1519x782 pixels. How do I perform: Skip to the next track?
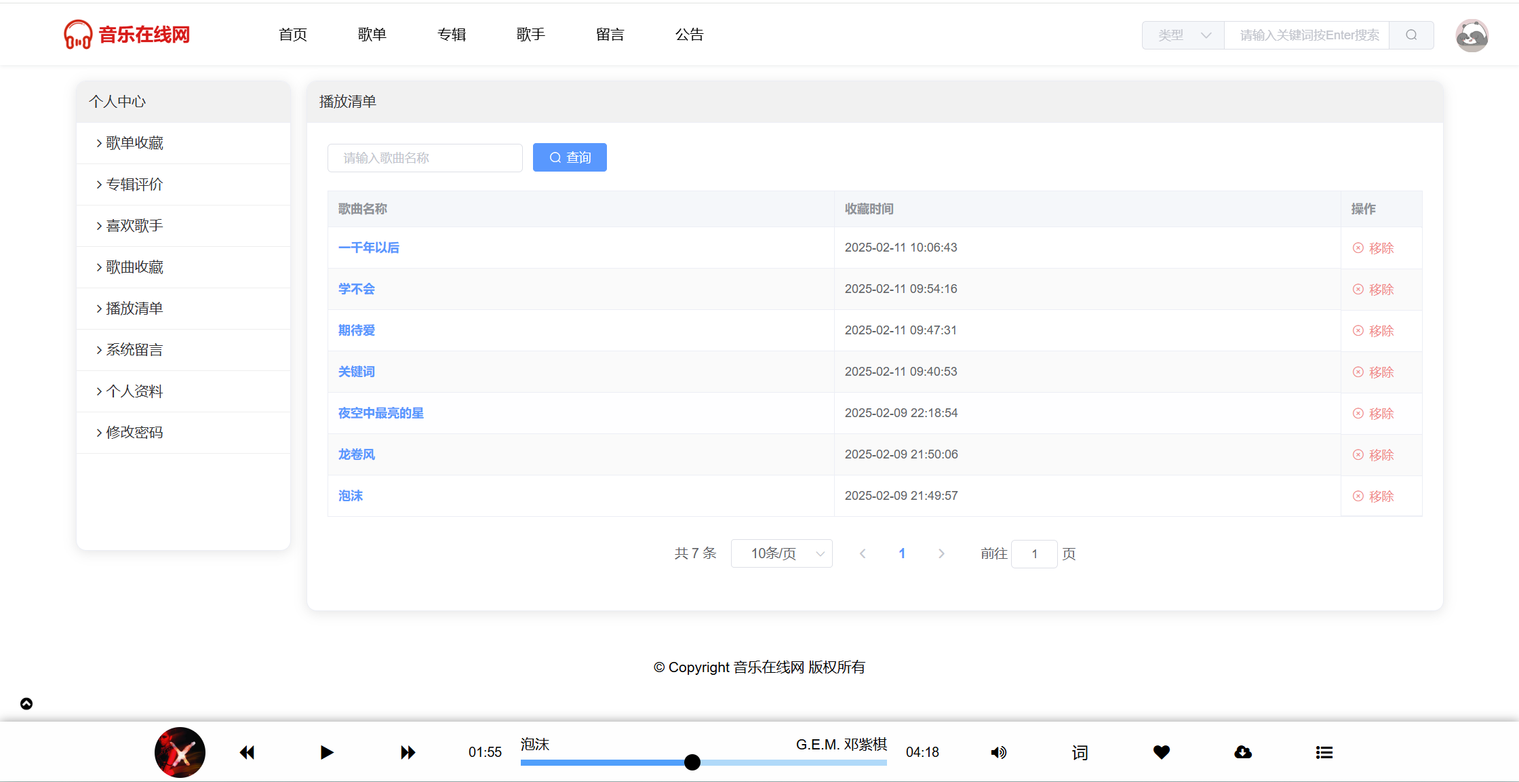click(x=408, y=752)
